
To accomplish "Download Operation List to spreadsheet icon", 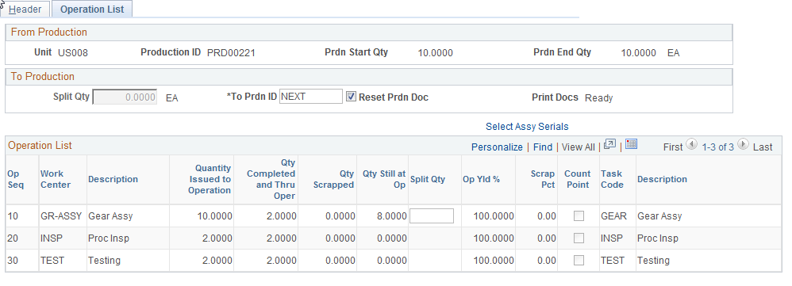I will 631,144.
